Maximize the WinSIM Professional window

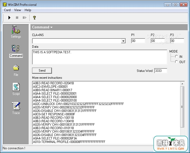pos(175,5)
